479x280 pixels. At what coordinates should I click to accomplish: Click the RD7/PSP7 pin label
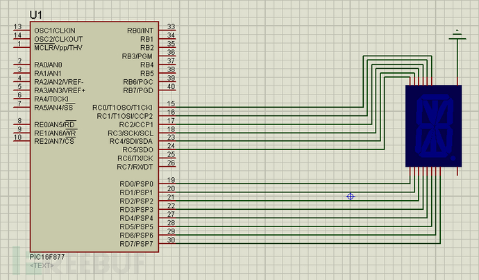click(136, 244)
